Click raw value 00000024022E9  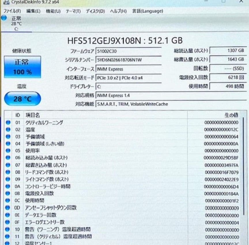tap(222, 179)
